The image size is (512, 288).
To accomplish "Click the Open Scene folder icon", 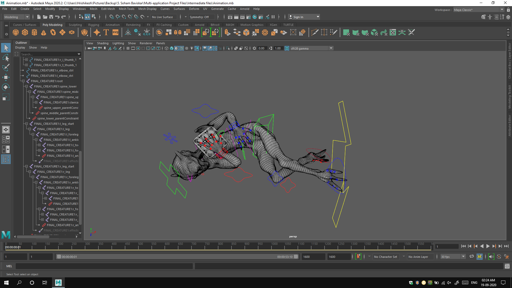I will (45, 17).
